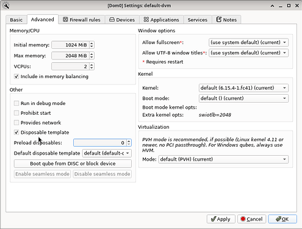Click the OK button checkmark icon
Viewport: 302px width, 229px height.
(x=278, y=219)
